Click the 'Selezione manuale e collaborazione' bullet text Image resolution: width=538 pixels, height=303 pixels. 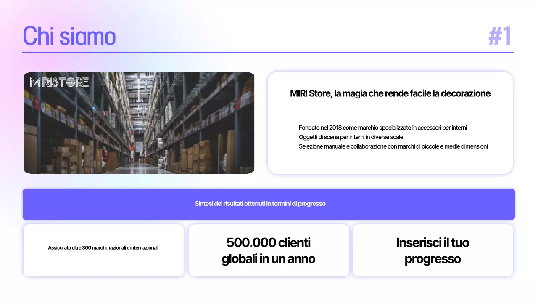coord(393,146)
